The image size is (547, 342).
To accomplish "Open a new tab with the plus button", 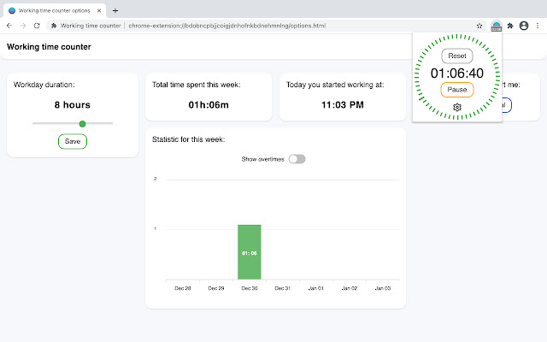I will point(115,10).
